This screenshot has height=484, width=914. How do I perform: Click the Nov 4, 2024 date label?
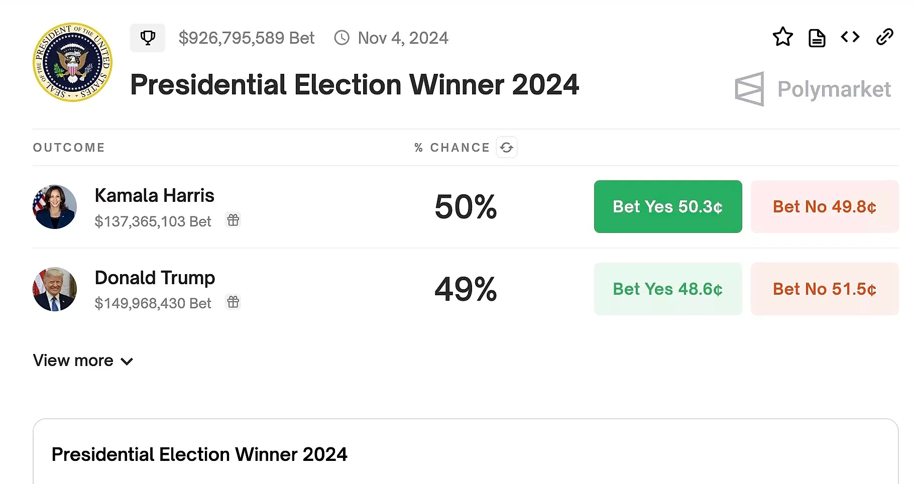coord(403,38)
